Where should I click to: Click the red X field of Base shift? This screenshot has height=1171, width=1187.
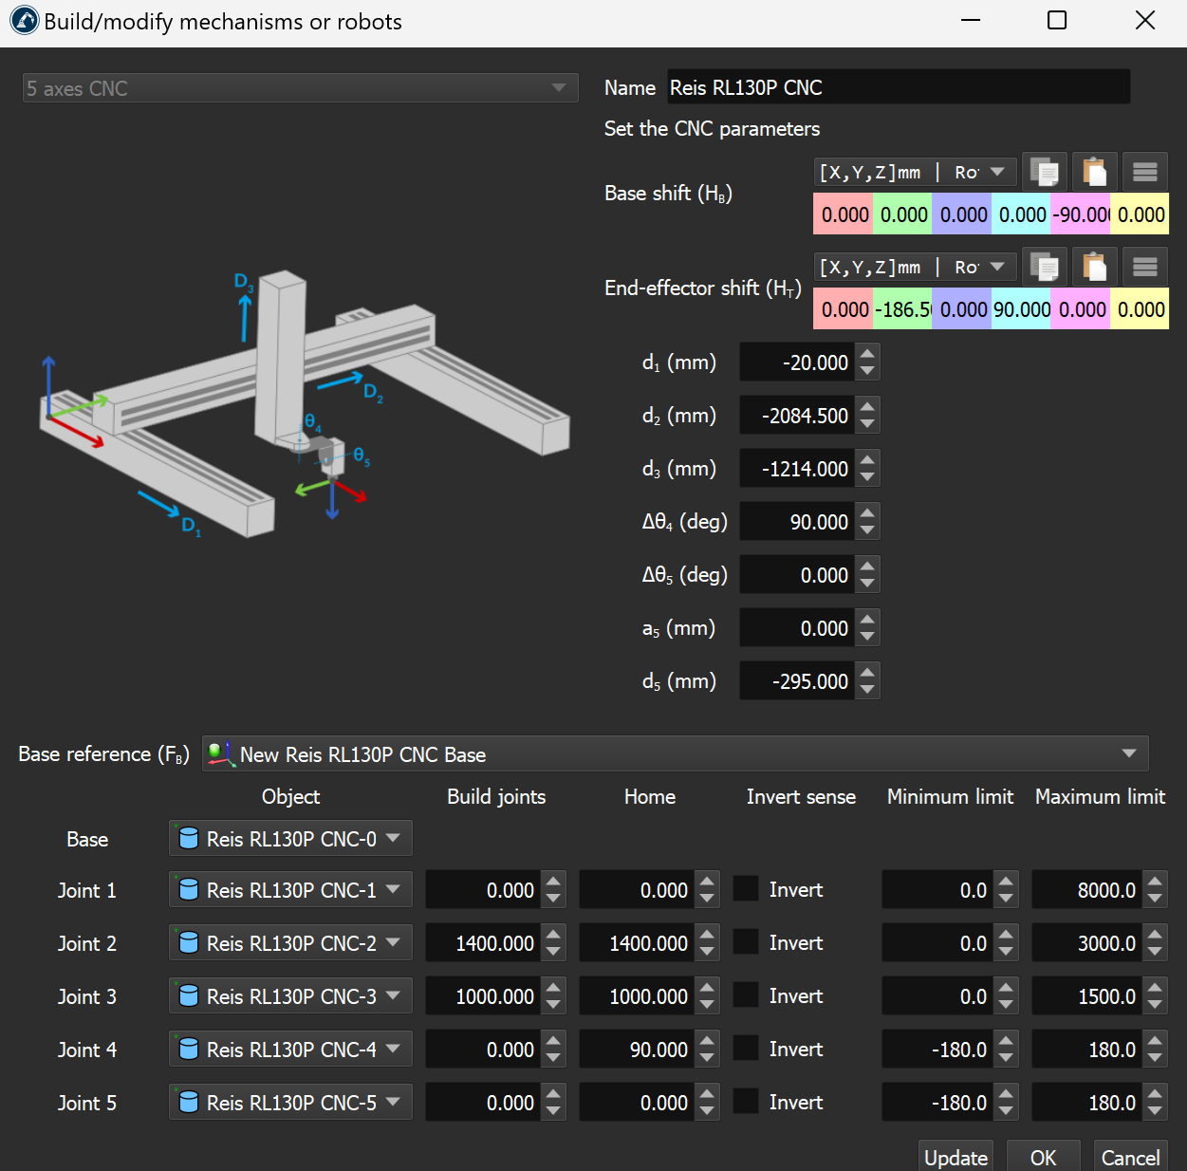point(843,214)
